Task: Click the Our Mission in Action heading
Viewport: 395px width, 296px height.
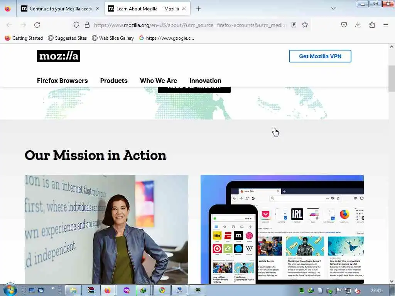Action: [x=96, y=155]
